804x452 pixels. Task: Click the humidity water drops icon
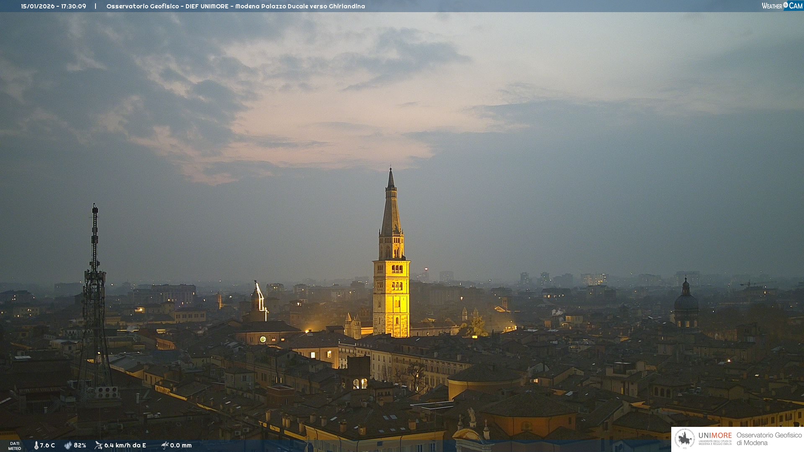click(68, 445)
